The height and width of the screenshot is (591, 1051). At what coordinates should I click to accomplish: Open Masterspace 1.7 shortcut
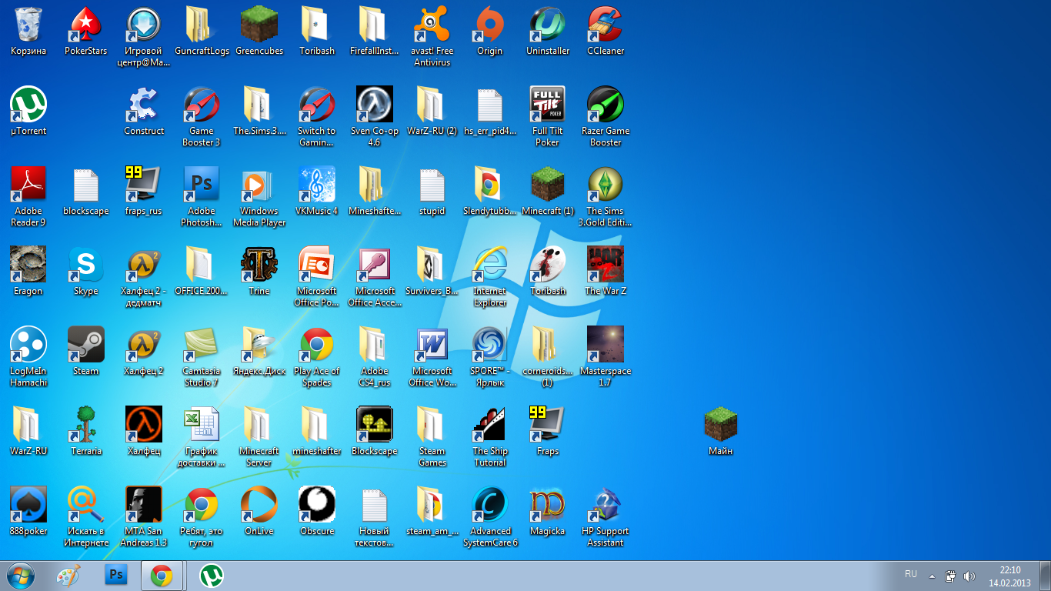[x=606, y=345]
